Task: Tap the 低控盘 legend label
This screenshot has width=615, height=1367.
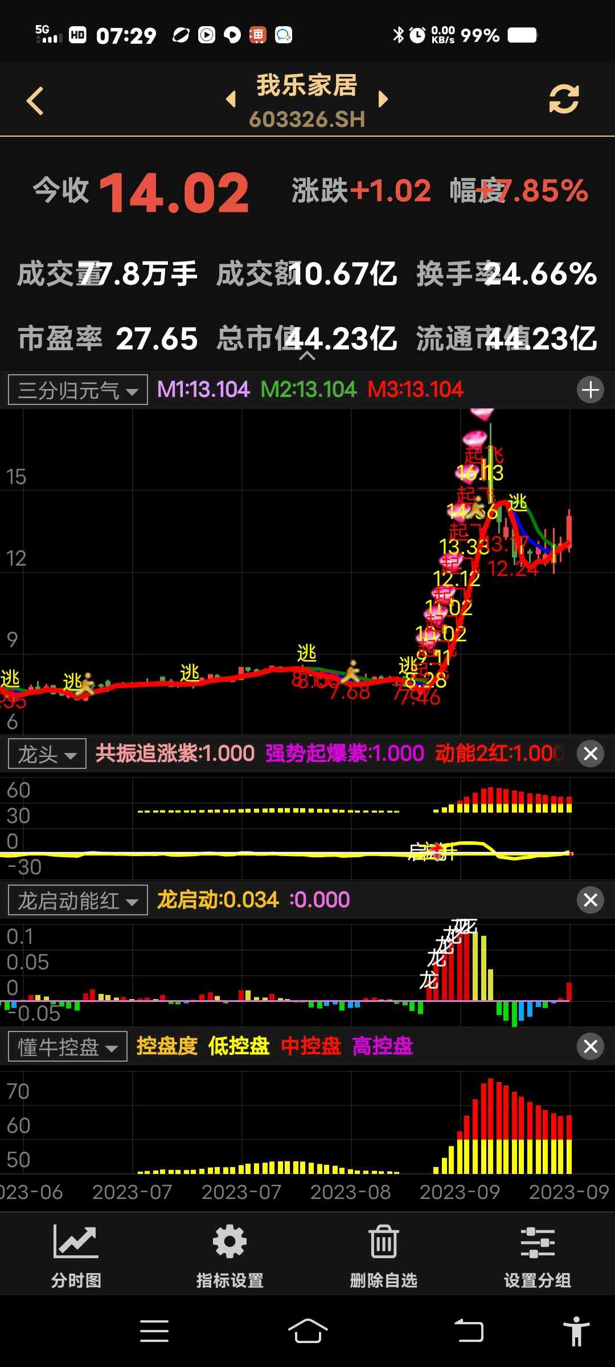Action: [239, 1046]
